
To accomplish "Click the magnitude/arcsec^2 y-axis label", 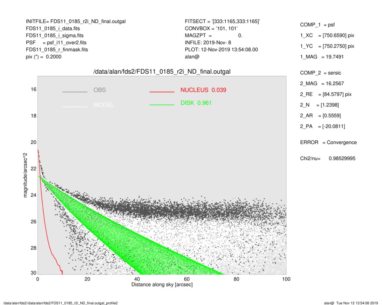I will 25,175.
